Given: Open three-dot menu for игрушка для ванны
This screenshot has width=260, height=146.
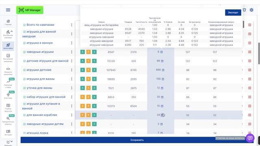Looking at the screenshot, I should tap(71, 79).
